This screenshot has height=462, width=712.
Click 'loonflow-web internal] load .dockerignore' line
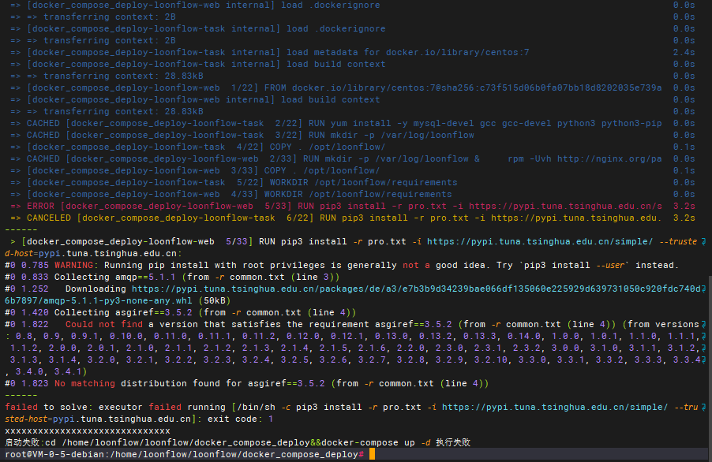point(352,6)
